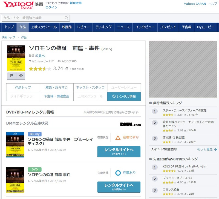The width and height of the screenshot is (219, 199).
Task: Open the 作品 navigation tab
Action: pyautogui.click(x=22, y=27)
